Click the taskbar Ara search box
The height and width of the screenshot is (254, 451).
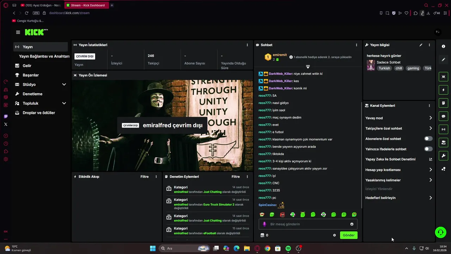(x=185, y=248)
